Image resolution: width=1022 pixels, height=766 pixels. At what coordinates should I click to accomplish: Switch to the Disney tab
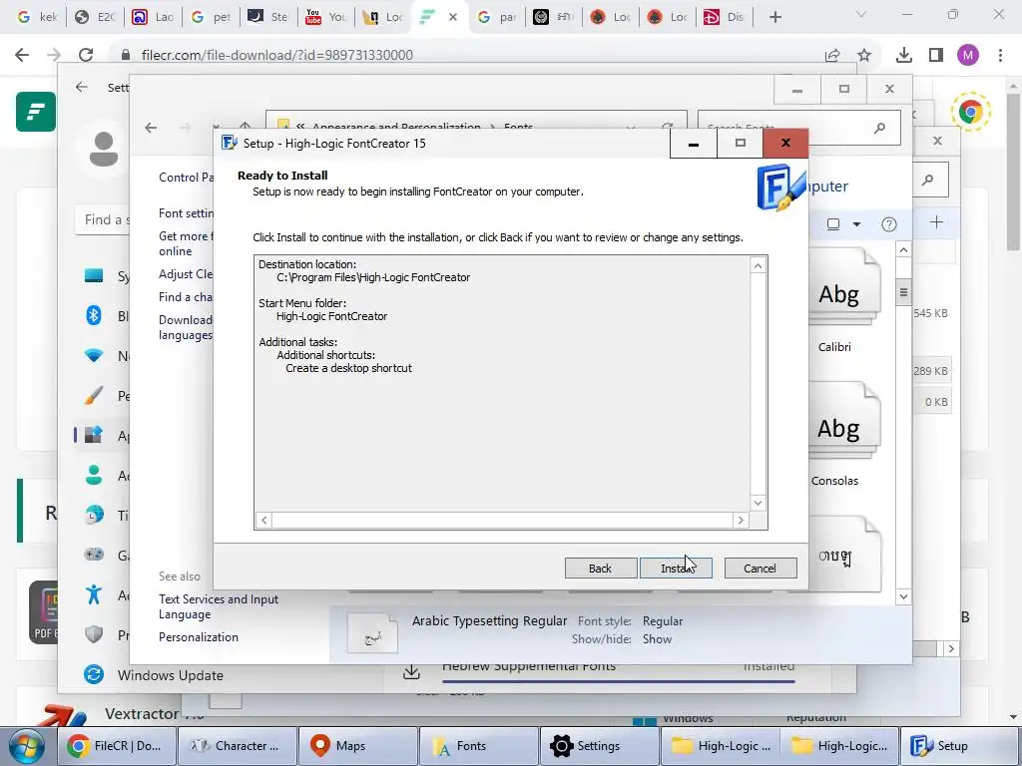pos(725,17)
